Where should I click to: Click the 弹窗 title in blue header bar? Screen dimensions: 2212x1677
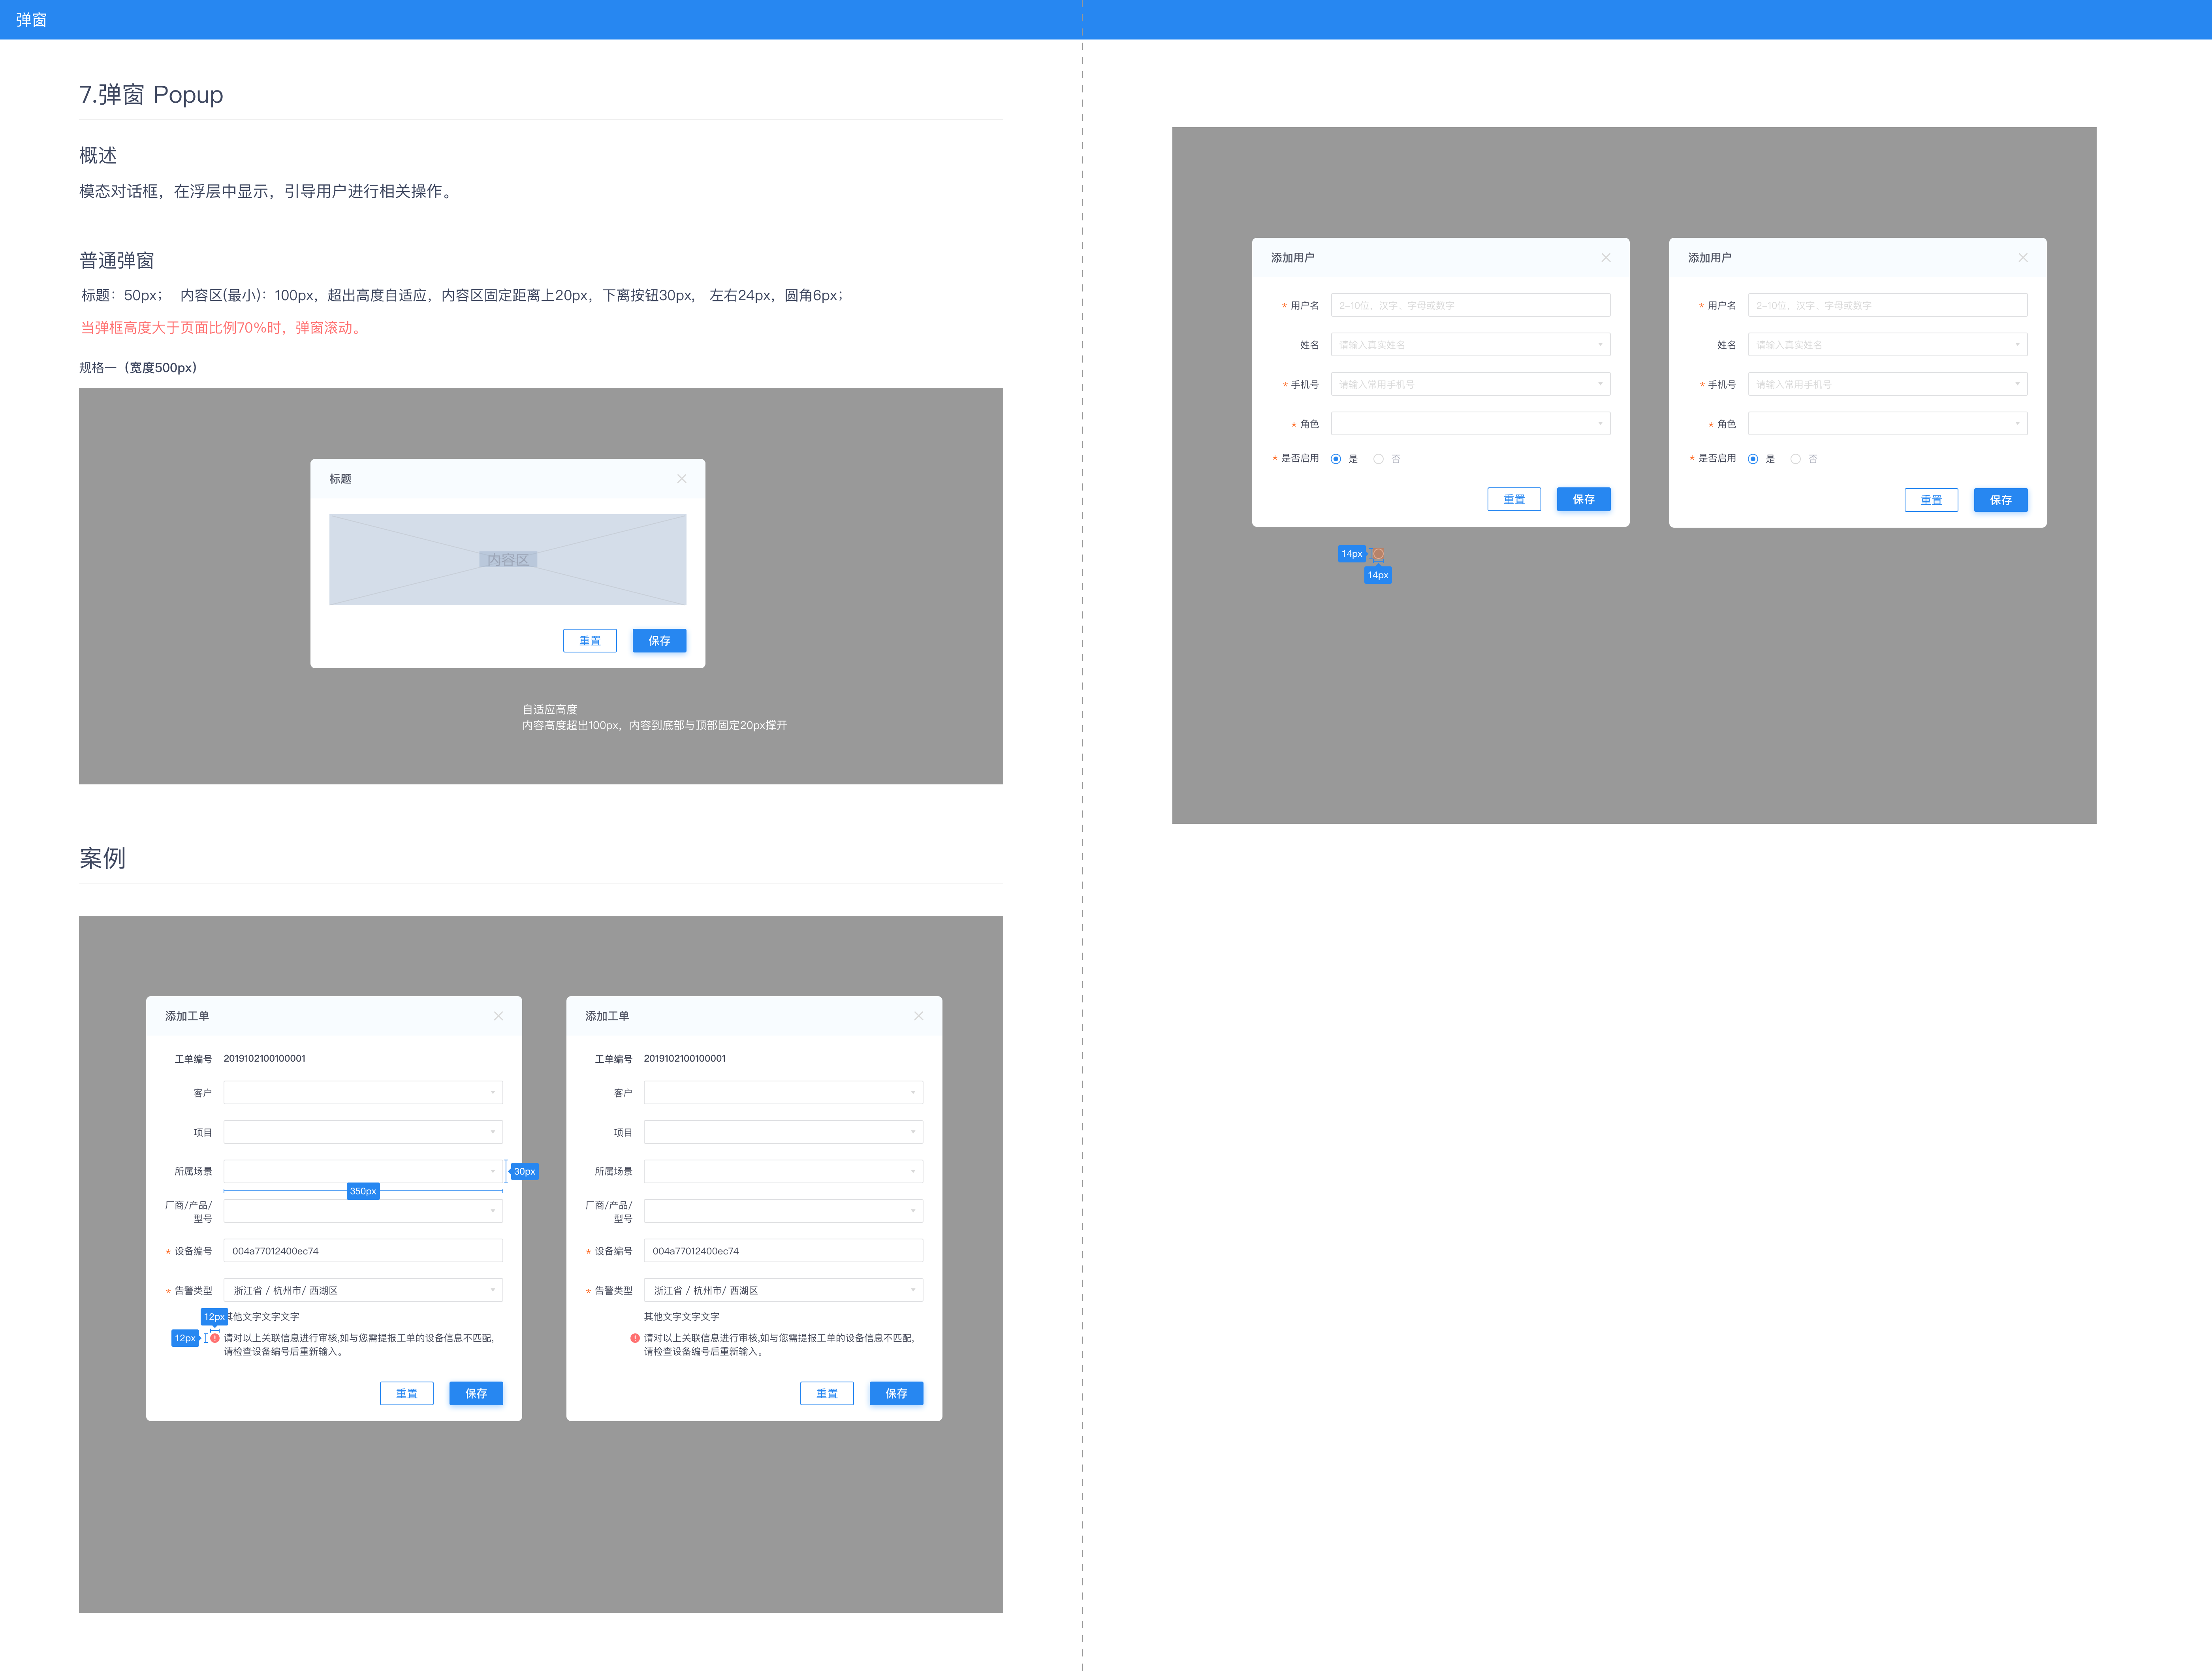pos(31,20)
